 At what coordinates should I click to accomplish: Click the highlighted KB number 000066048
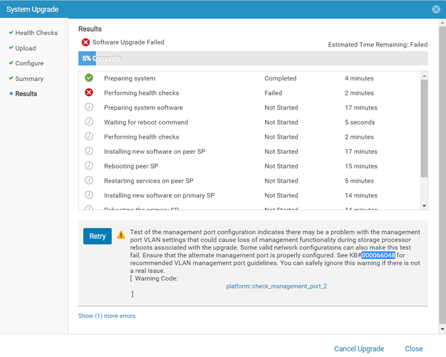[378, 255]
